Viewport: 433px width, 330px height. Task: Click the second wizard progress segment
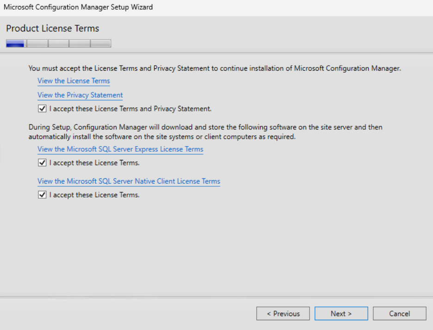coord(37,43)
